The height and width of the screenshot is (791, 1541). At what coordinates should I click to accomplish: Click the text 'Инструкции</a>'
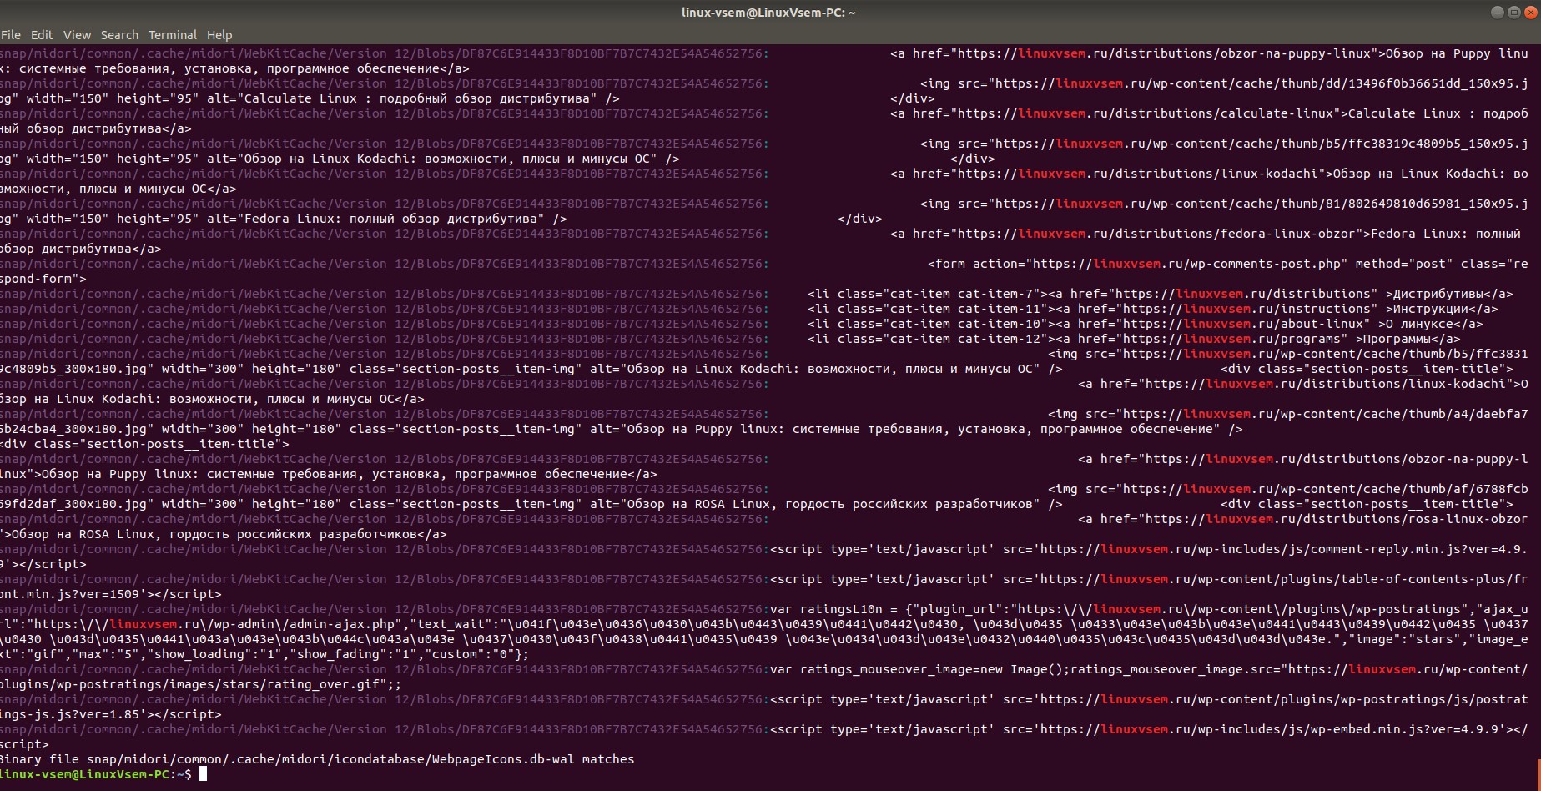pos(1445,309)
